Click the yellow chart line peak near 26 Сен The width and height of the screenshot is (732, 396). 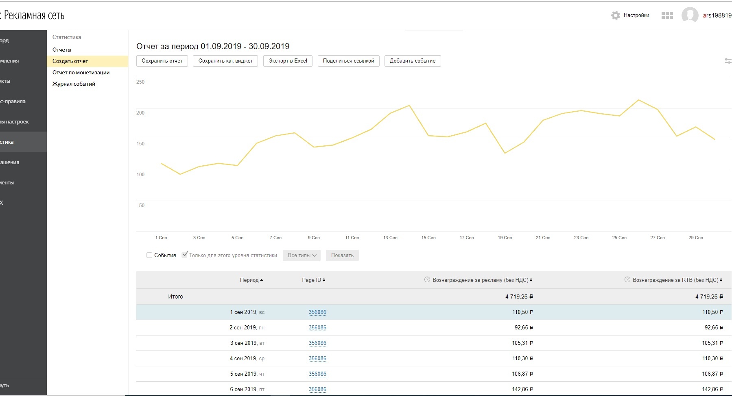coord(638,100)
